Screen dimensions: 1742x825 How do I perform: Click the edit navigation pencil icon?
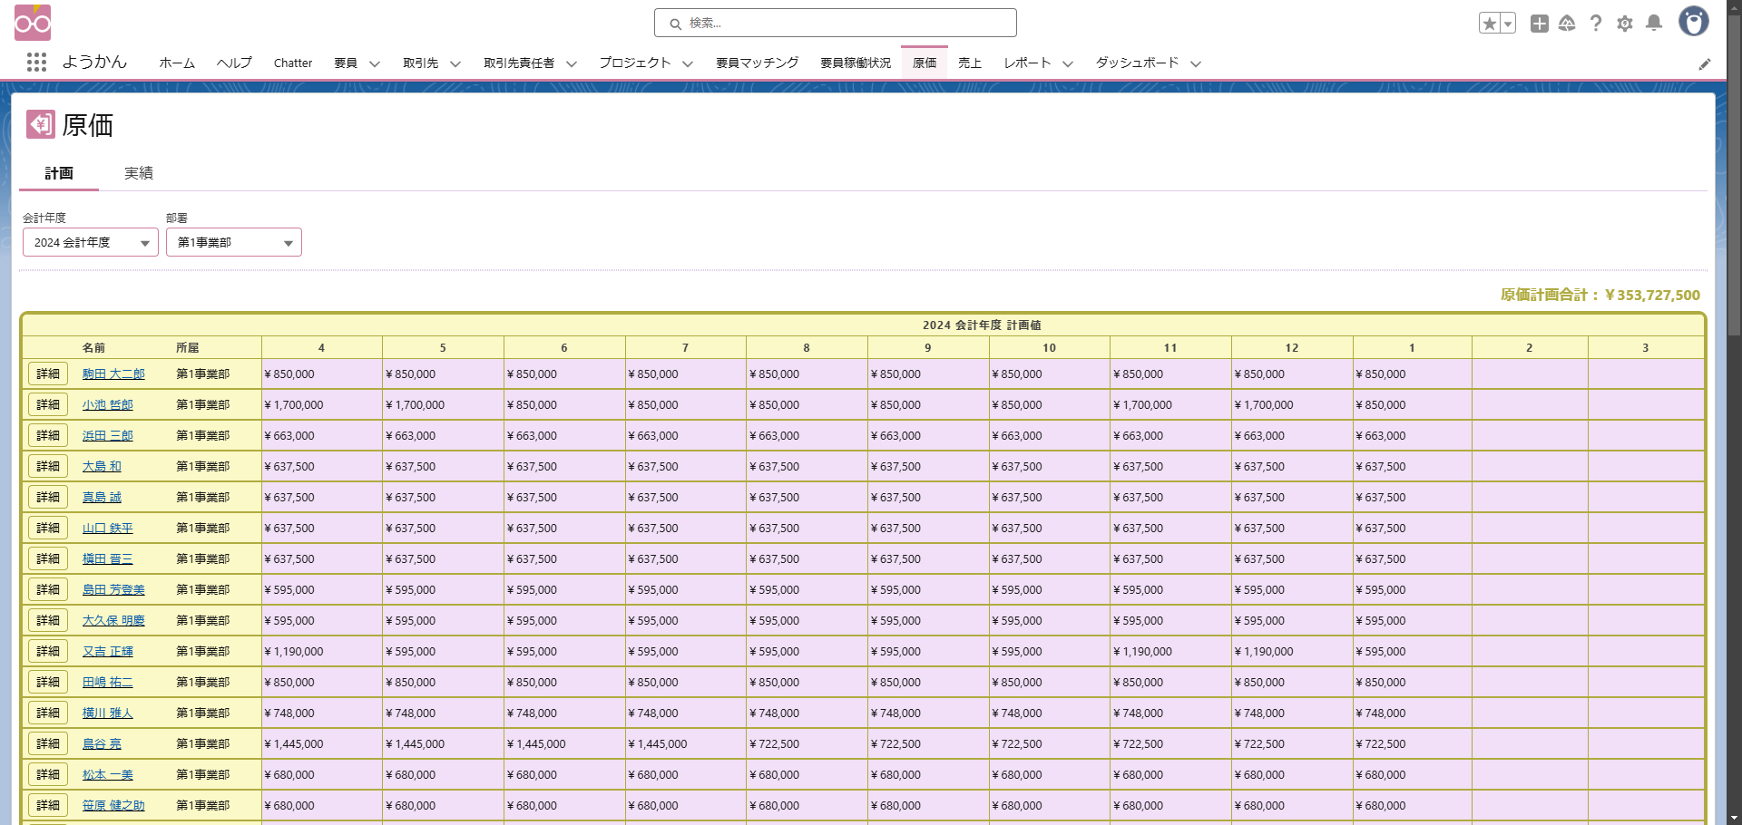click(x=1705, y=63)
